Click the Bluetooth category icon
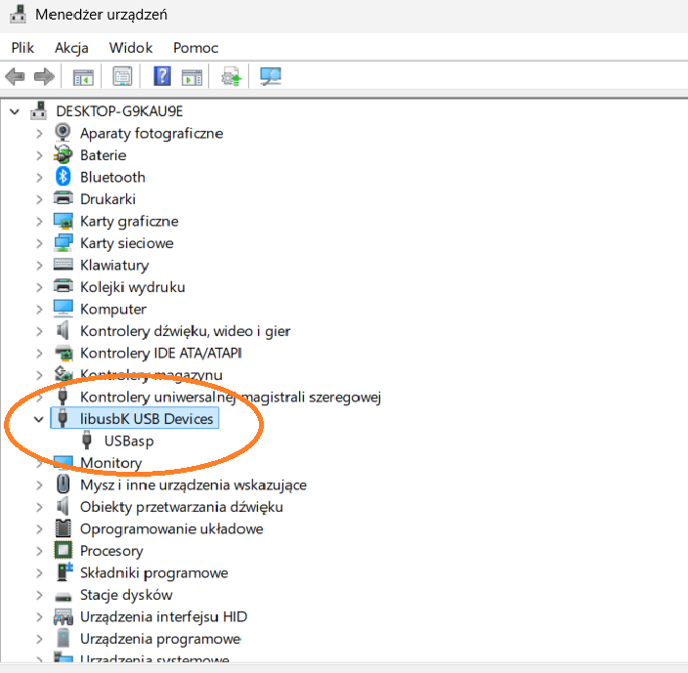The height and width of the screenshot is (673, 688). tap(63, 177)
